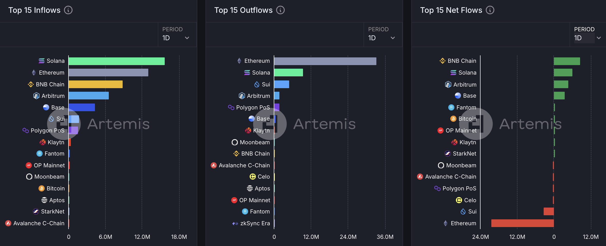The width and height of the screenshot is (606, 246).
Task: Click the green Solana inflow bar
Action: tap(116, 61)
